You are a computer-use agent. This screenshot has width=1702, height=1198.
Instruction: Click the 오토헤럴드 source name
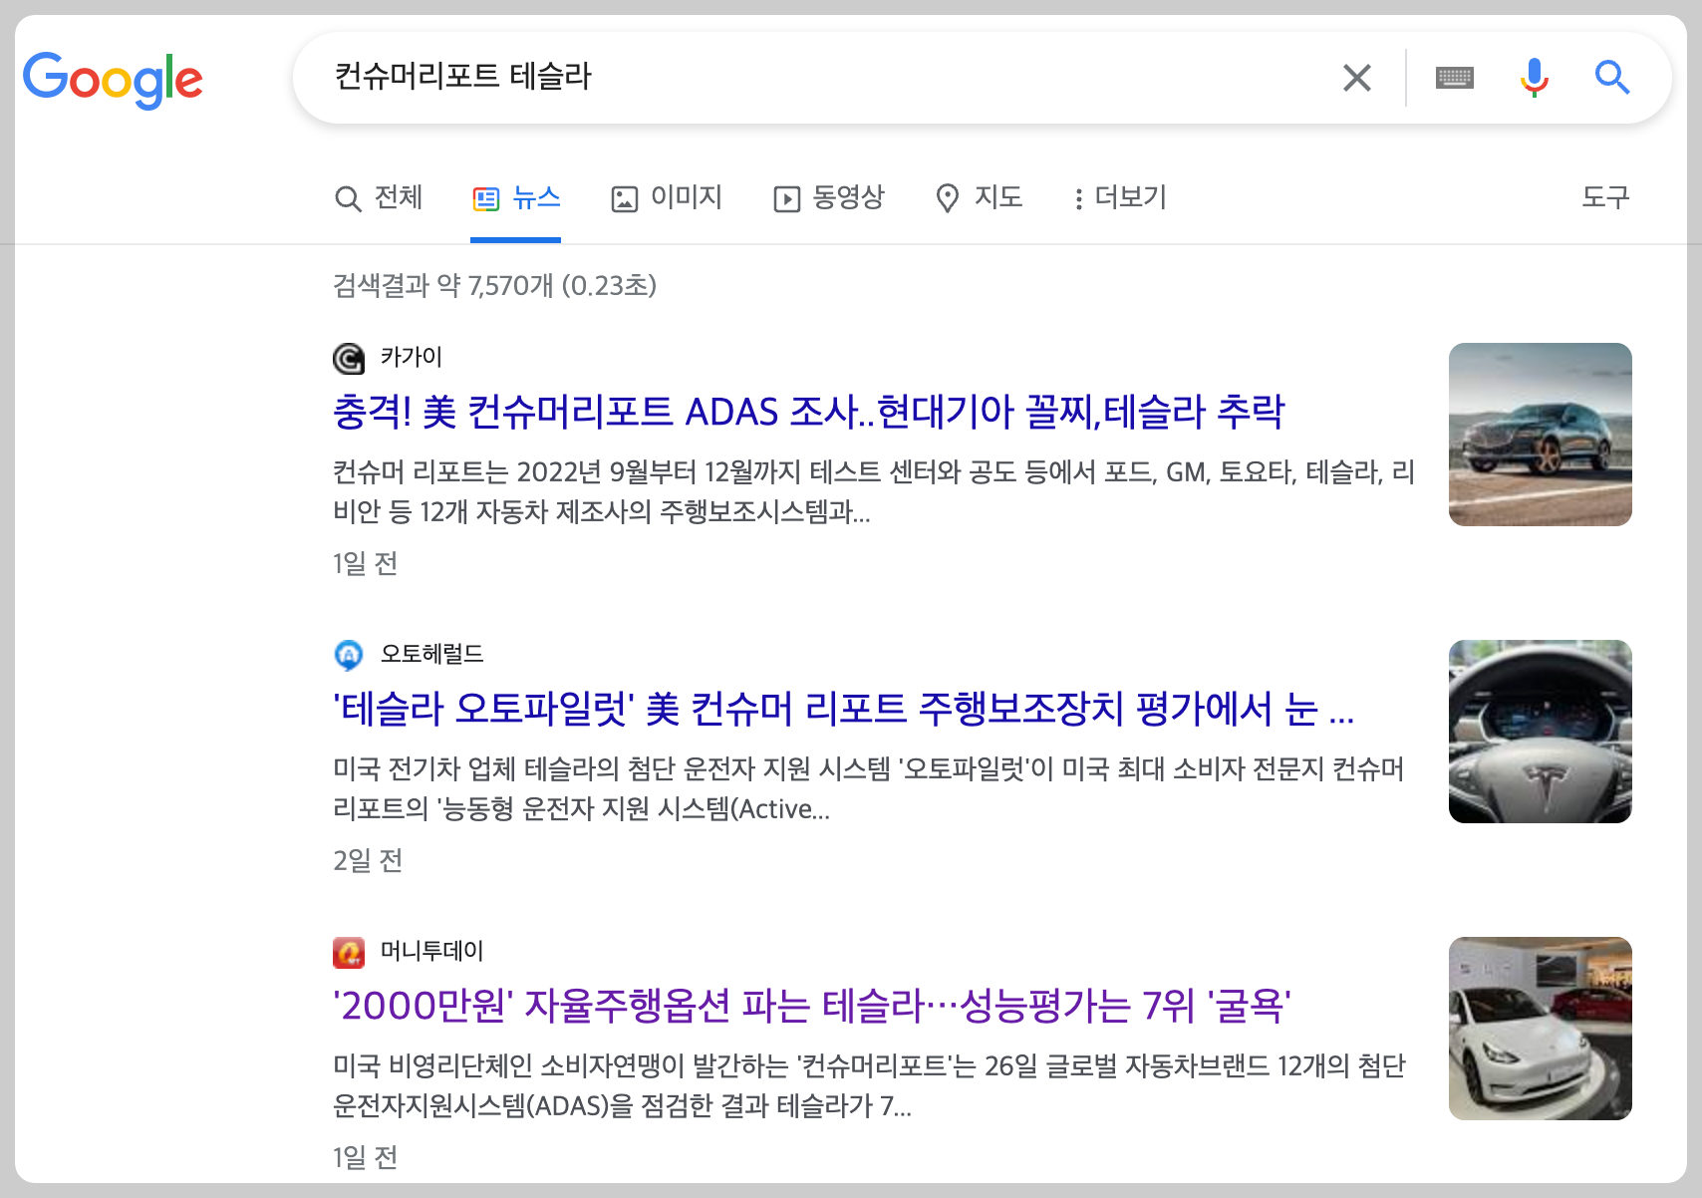(x=431, y=654)
